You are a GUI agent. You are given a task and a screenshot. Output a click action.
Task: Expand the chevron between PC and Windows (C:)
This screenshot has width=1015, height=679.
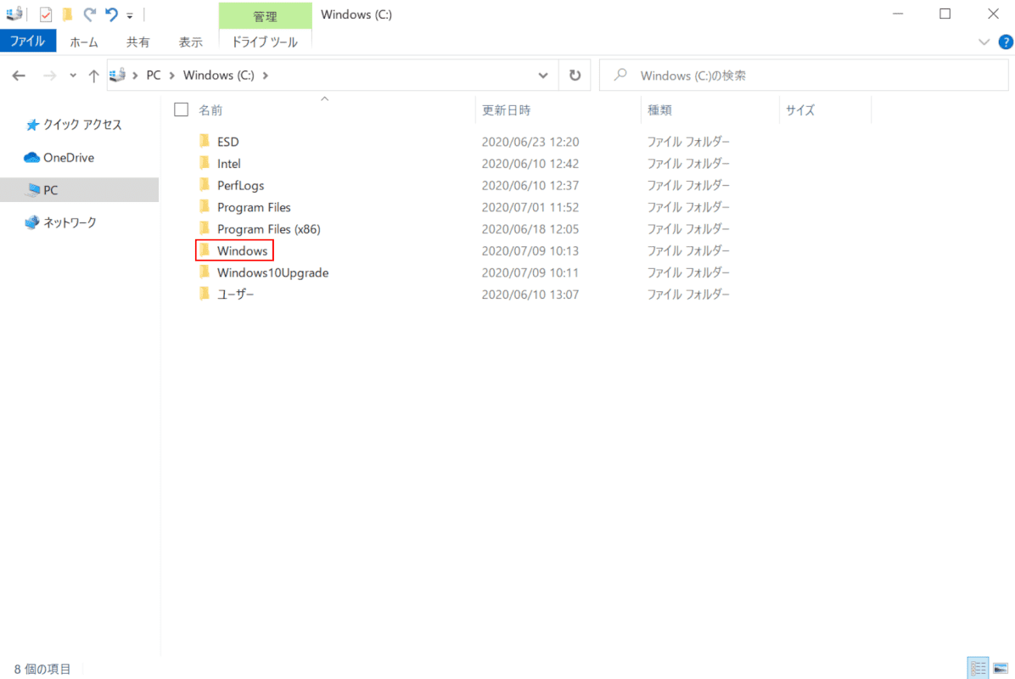[x=172, y=75]
